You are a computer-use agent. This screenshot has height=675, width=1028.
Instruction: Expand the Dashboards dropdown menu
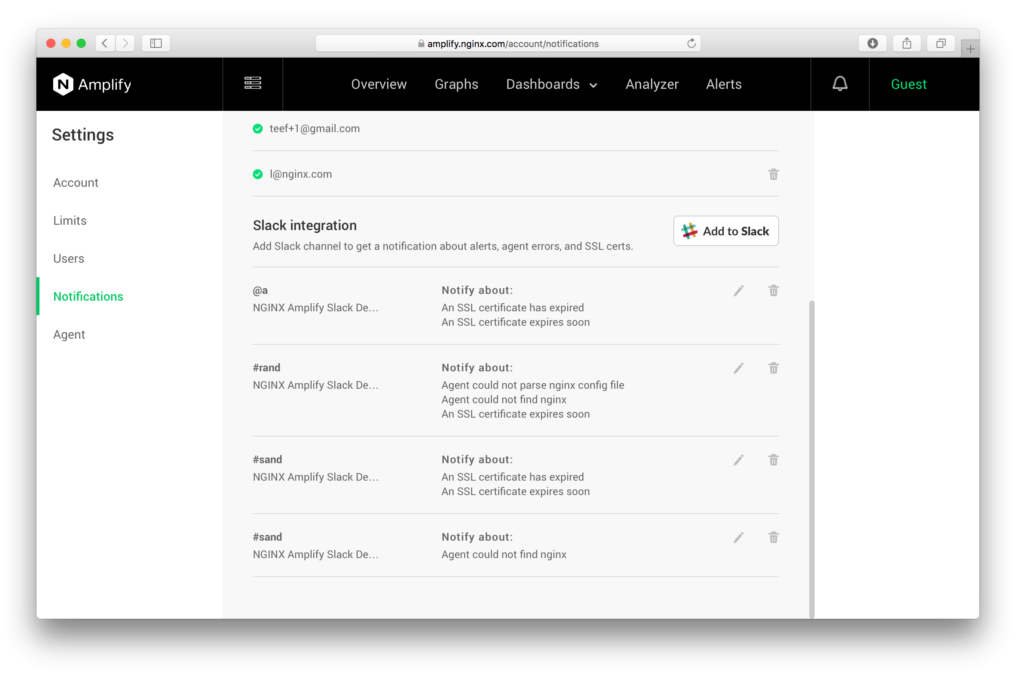(x=552, y=84)
